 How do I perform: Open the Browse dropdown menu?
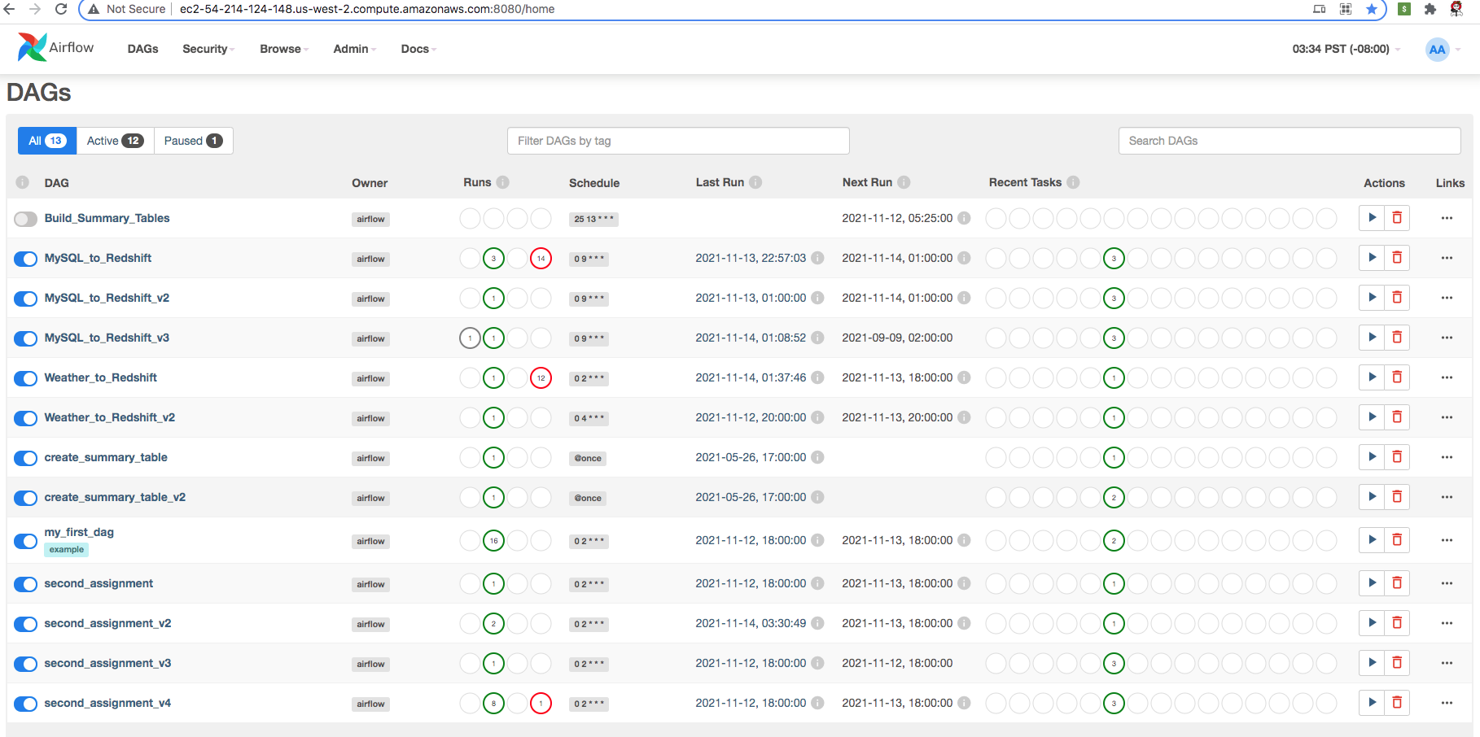284,49
